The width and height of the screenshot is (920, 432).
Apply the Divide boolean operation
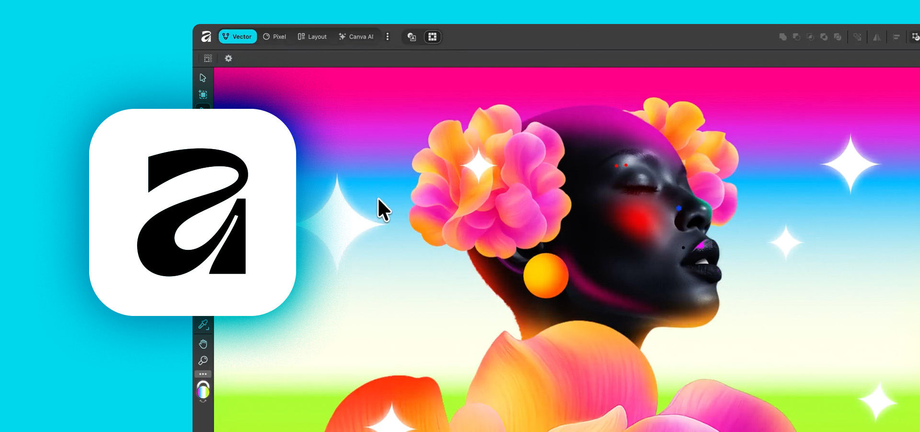tap(838, 37)
